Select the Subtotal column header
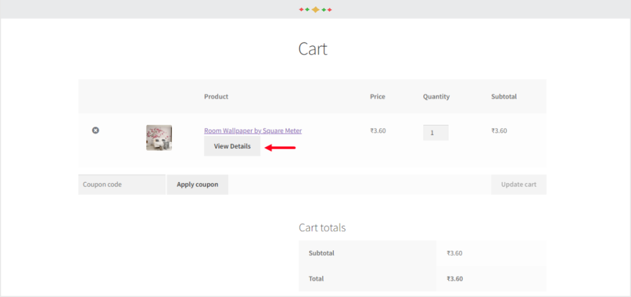 point(504,97)
